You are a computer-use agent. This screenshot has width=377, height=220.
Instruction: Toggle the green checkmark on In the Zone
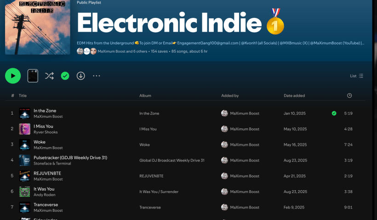[334, 113]
